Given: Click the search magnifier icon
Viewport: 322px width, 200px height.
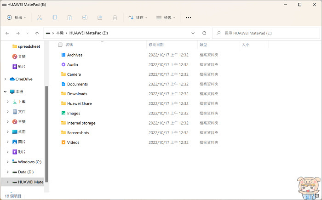Looking at the screenshot, I should point(218,33).
